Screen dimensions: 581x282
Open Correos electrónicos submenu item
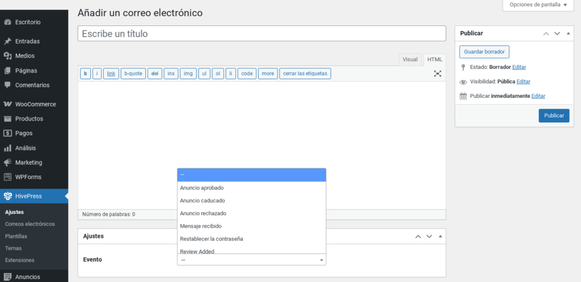(30, 224)
